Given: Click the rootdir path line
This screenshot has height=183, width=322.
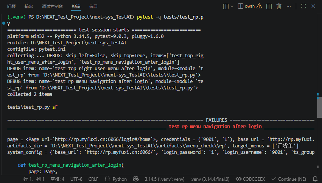Looking at the screenshot, I should point(67,43).
